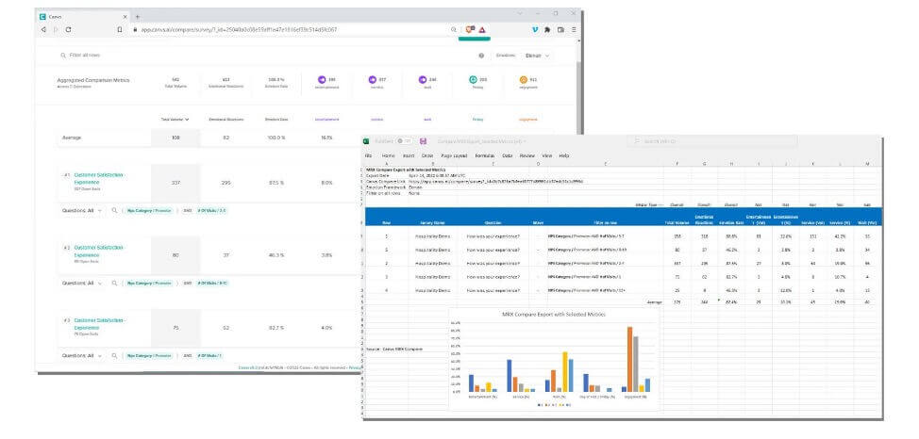Image resolution: width=919 pixels, height=439 pixels.
Task: Click the purple entertainment emotion icon
Action: pyautogui.click(x=321, y=80)
